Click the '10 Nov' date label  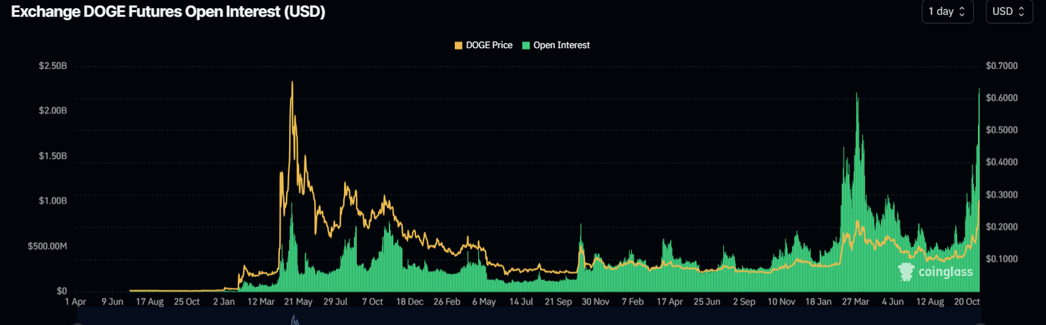[781, 301]
